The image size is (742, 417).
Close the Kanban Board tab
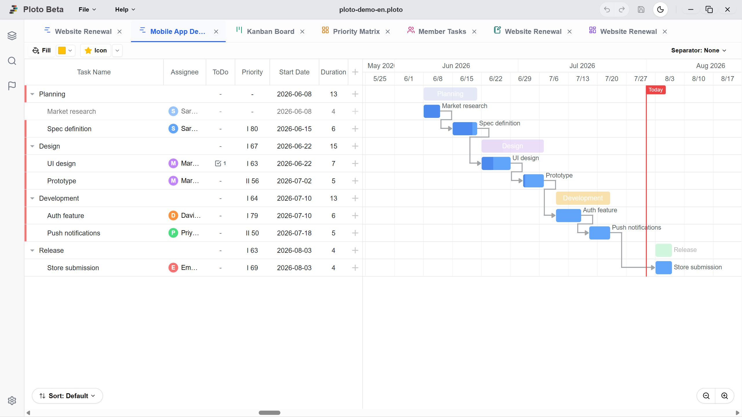tap(302, 32)
